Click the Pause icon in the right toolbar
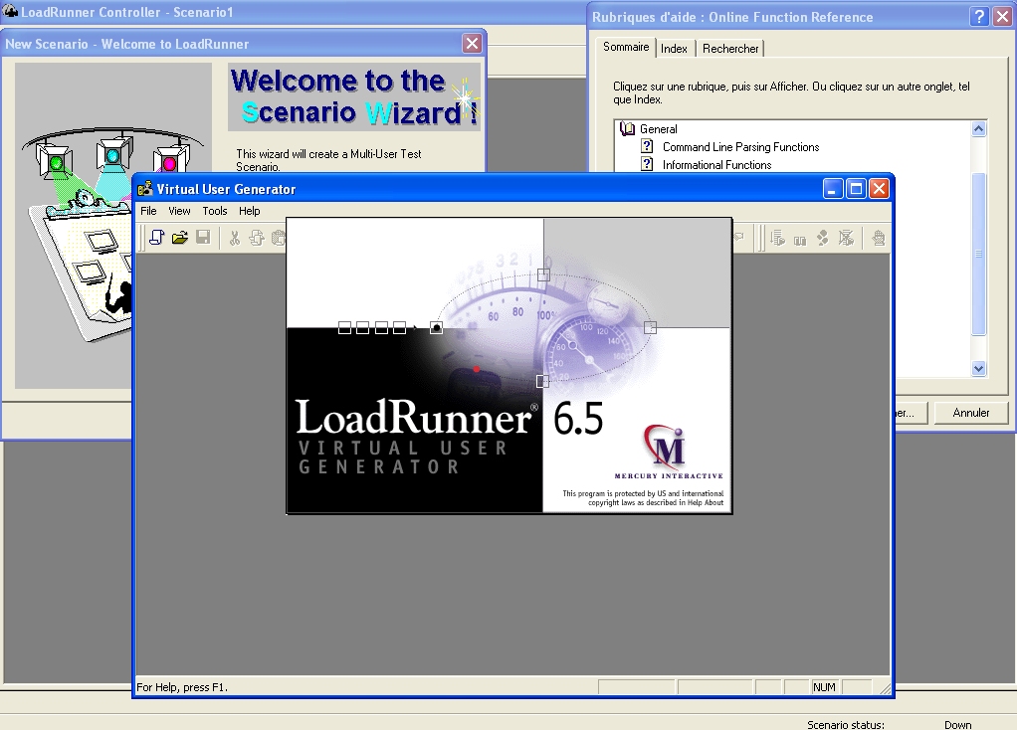Viewport: 1017px width, 730px height. click(x=800, y=240)
